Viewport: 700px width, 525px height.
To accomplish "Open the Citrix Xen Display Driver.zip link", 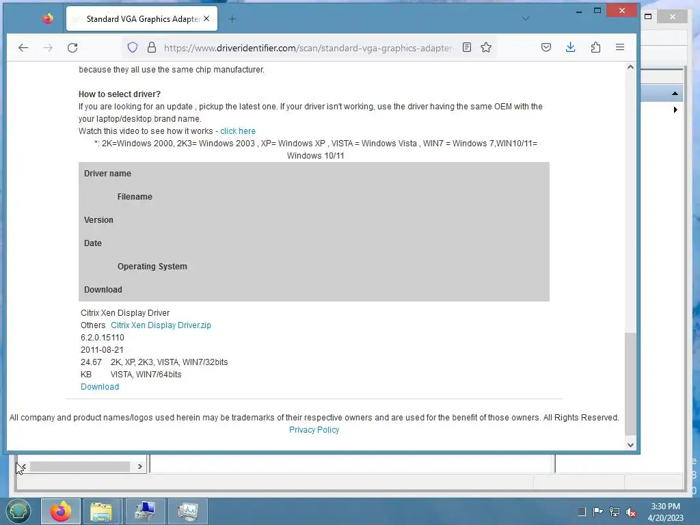I will coord(161,325).
